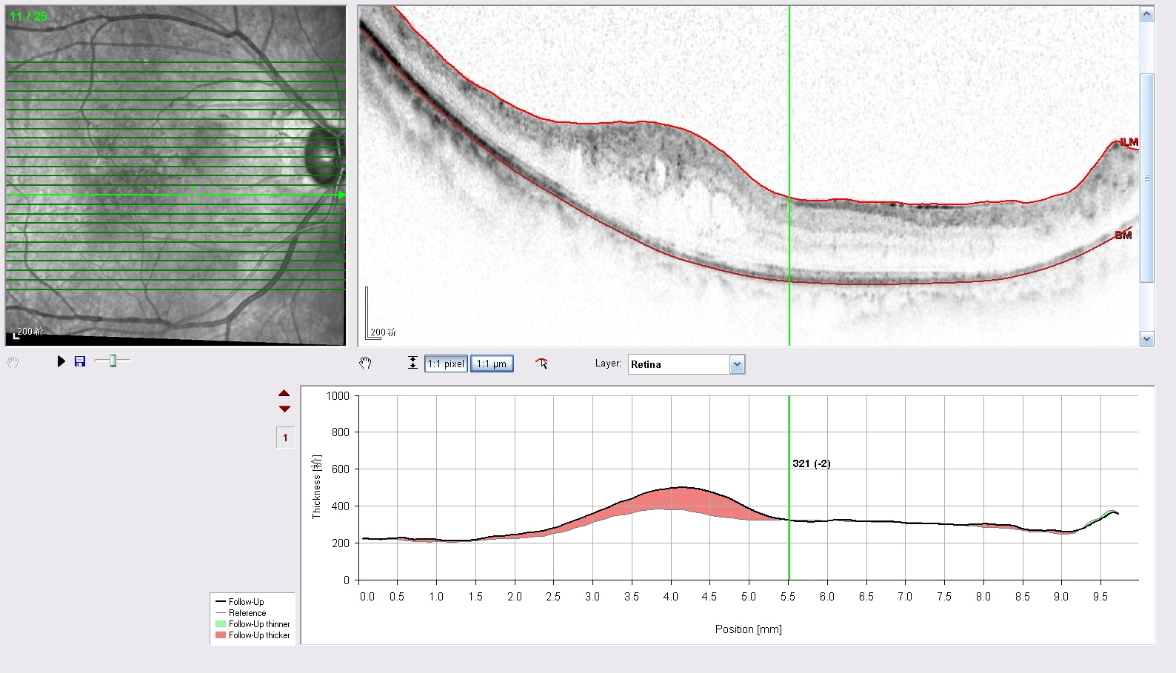1176x673 pixels.
Task: Click the playback speed slider handle
Action: tap(113, 361)
